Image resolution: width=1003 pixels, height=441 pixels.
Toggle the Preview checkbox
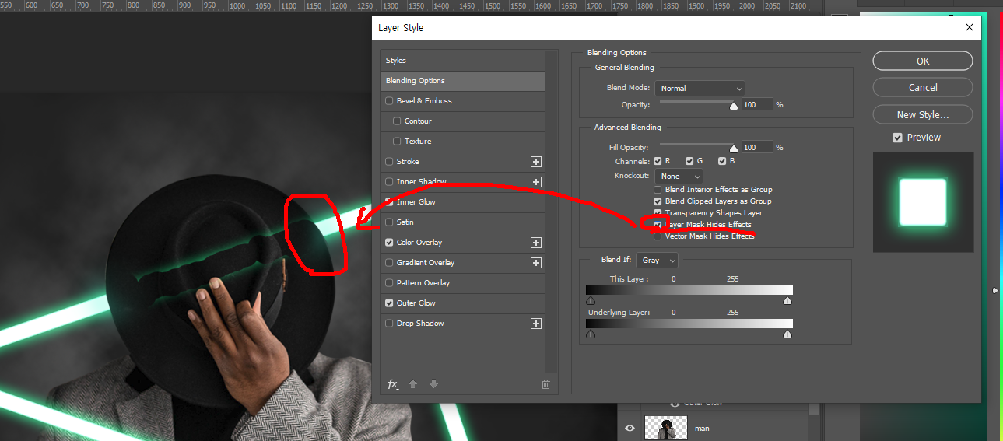[897, 138]
